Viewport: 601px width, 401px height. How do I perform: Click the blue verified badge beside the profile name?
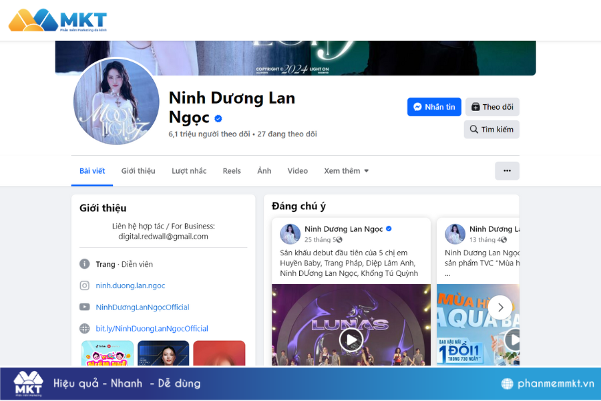click(x=218, y=118)
